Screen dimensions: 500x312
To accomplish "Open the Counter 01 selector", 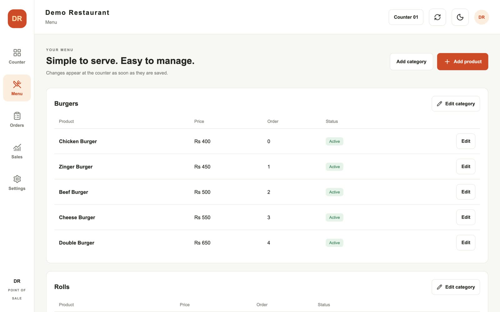I will coord(406,17).
